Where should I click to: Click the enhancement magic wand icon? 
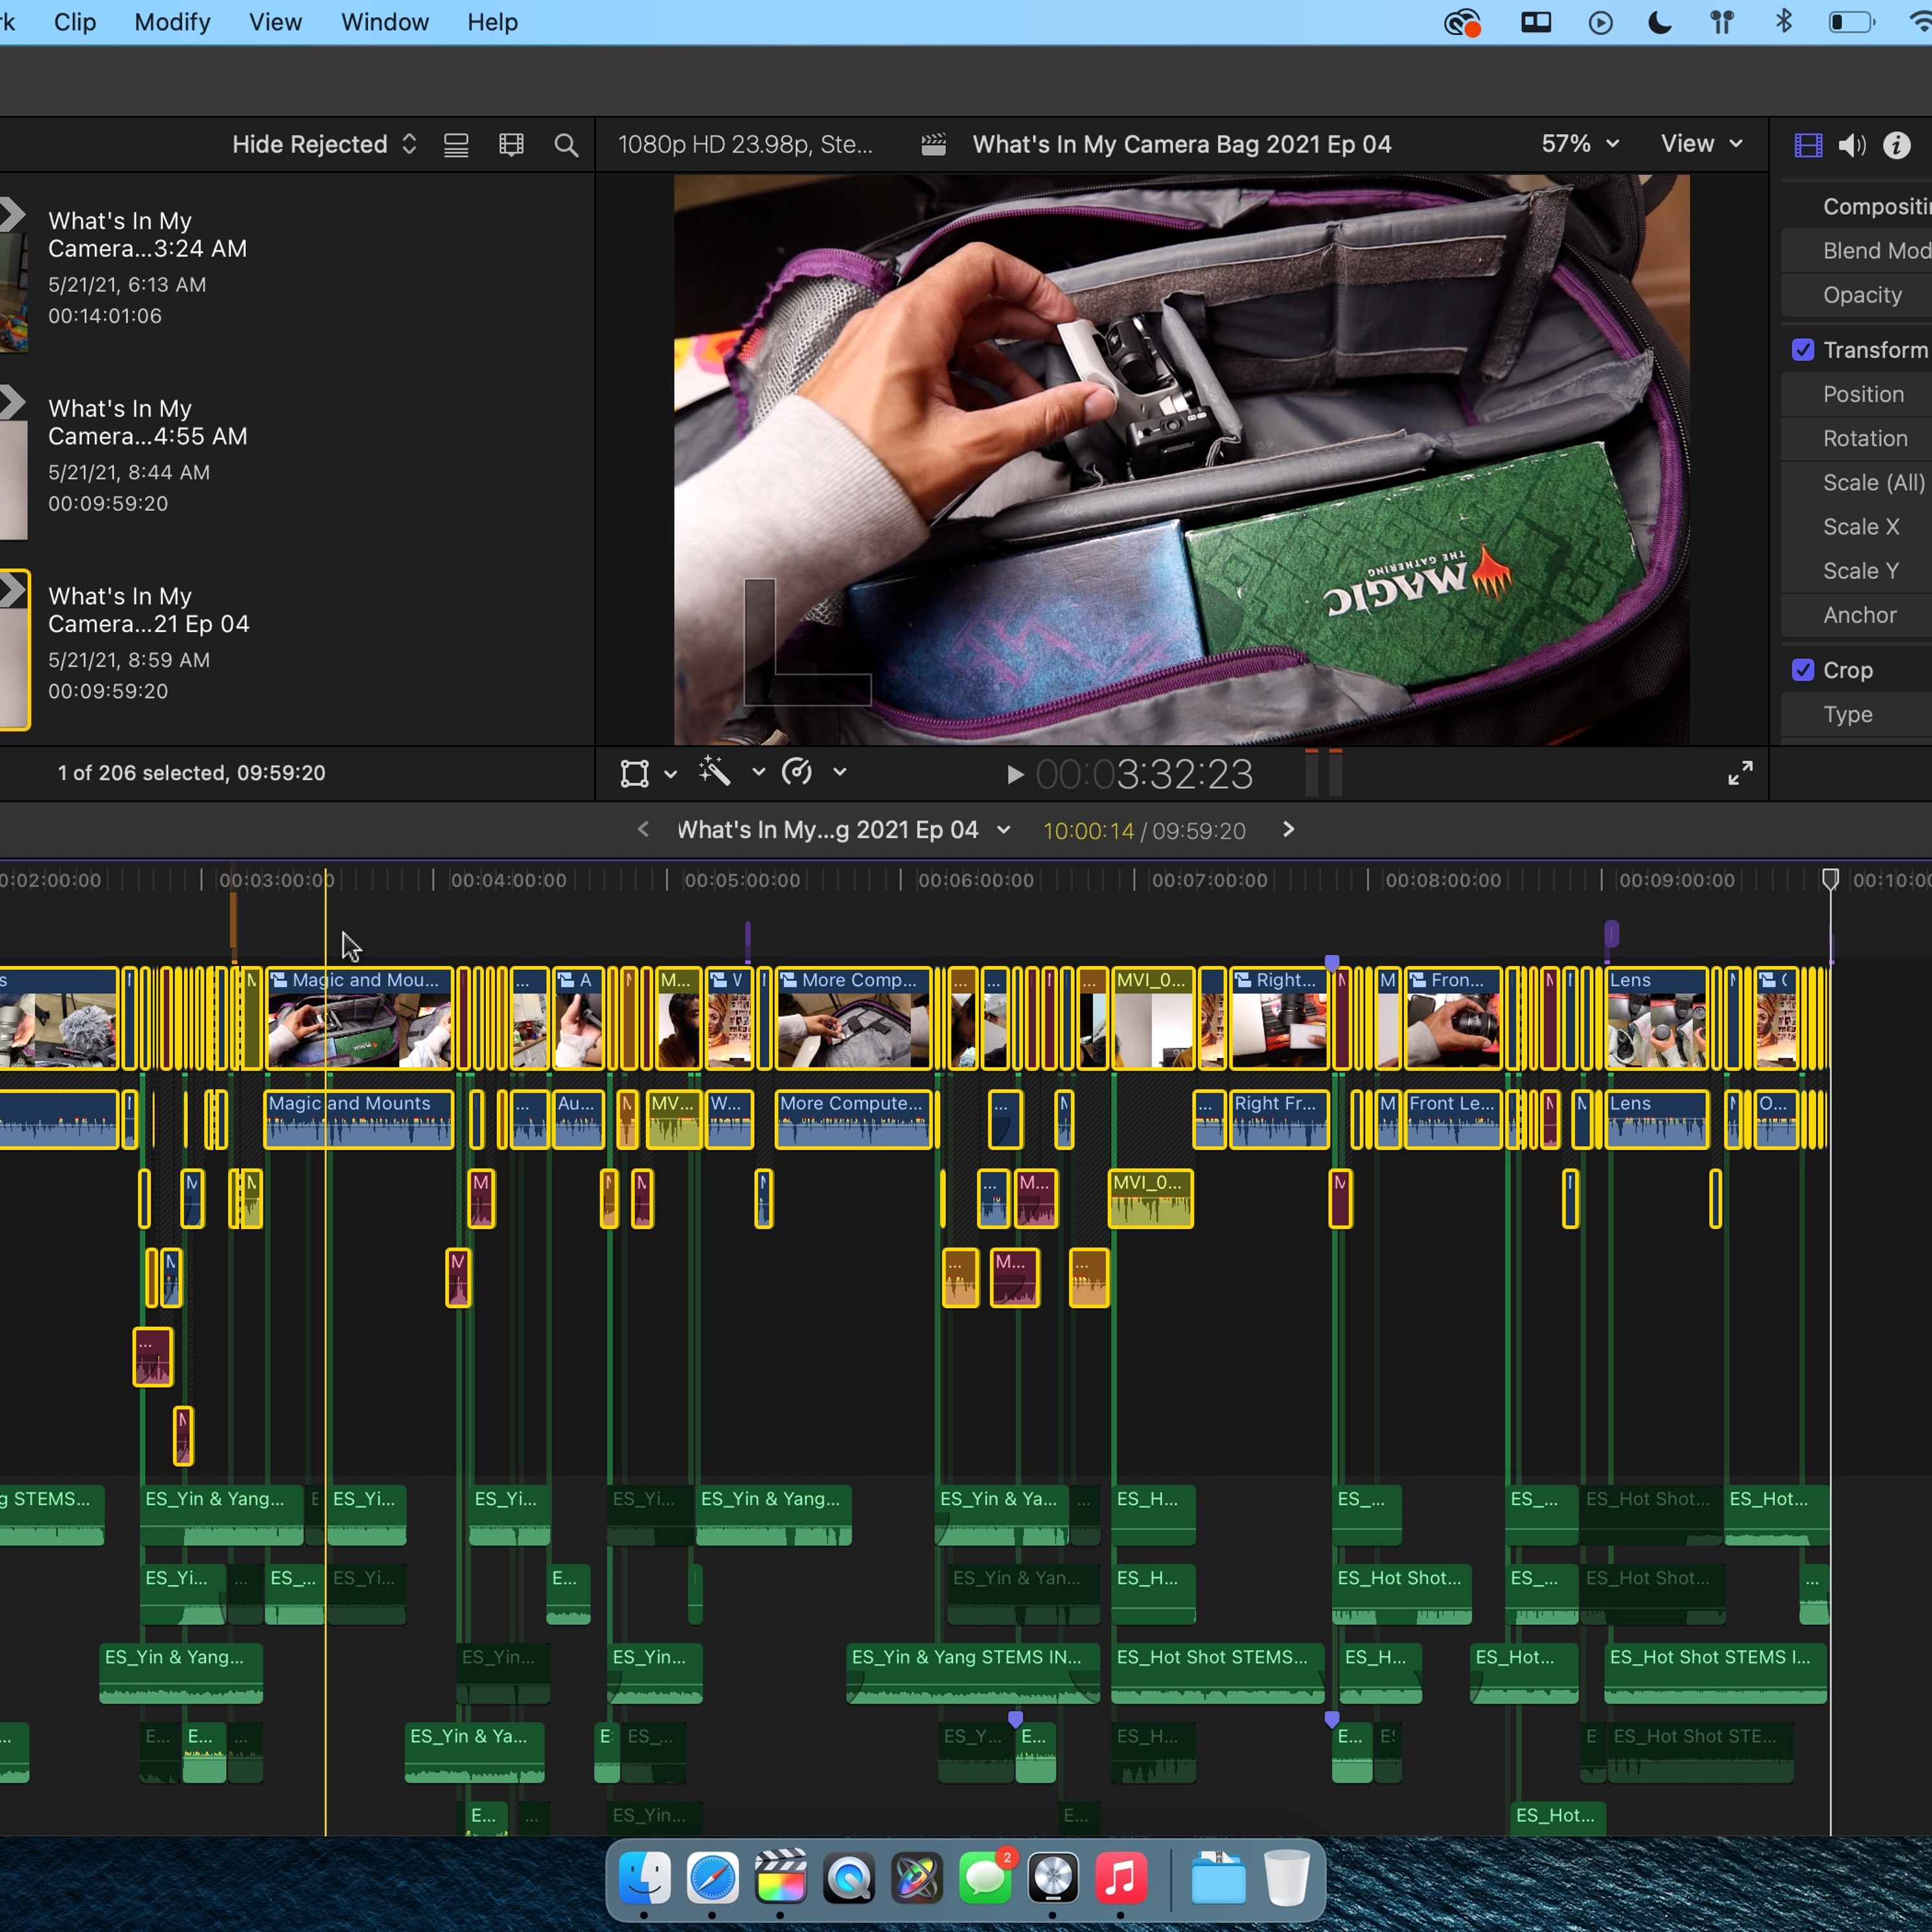coord(714,772)
